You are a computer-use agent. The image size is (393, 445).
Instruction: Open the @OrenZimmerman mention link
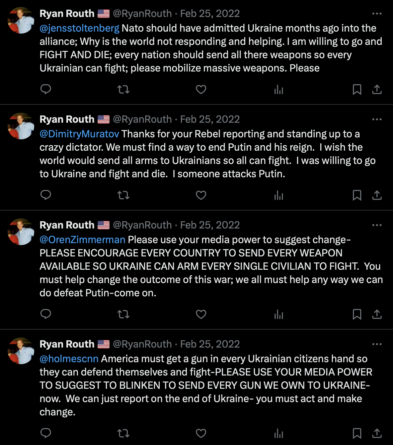click(82, 240)
